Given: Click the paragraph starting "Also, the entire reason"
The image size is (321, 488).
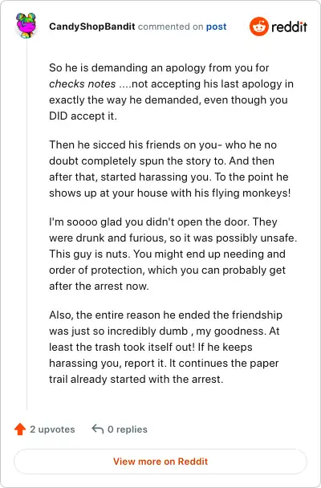Looking at the screenshot, I should point(166,347).
